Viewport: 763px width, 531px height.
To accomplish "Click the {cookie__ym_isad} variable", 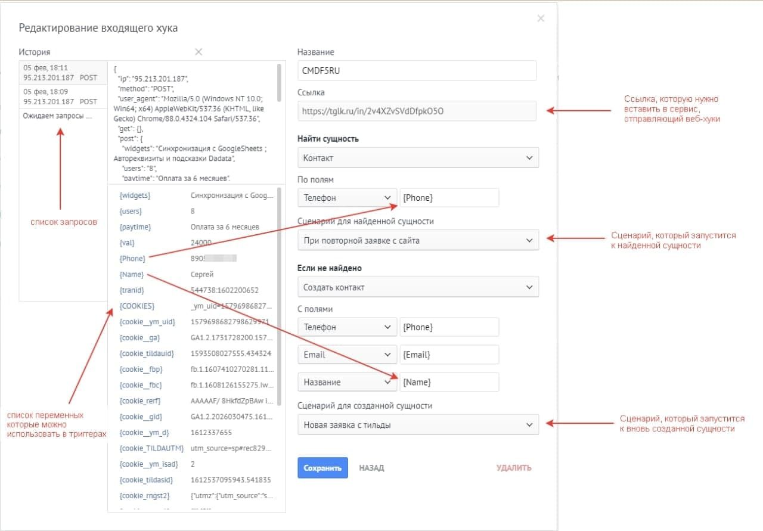I will [148, 464].
